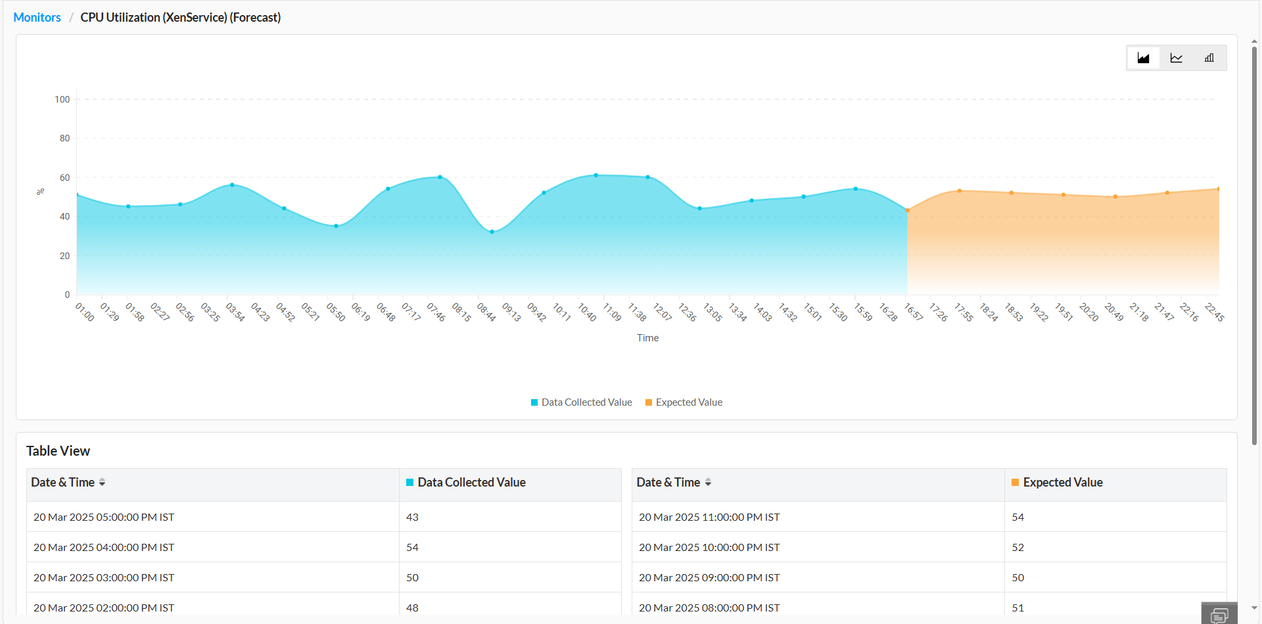Click the active area chart icon
1262x624 pixels.
1143,58
